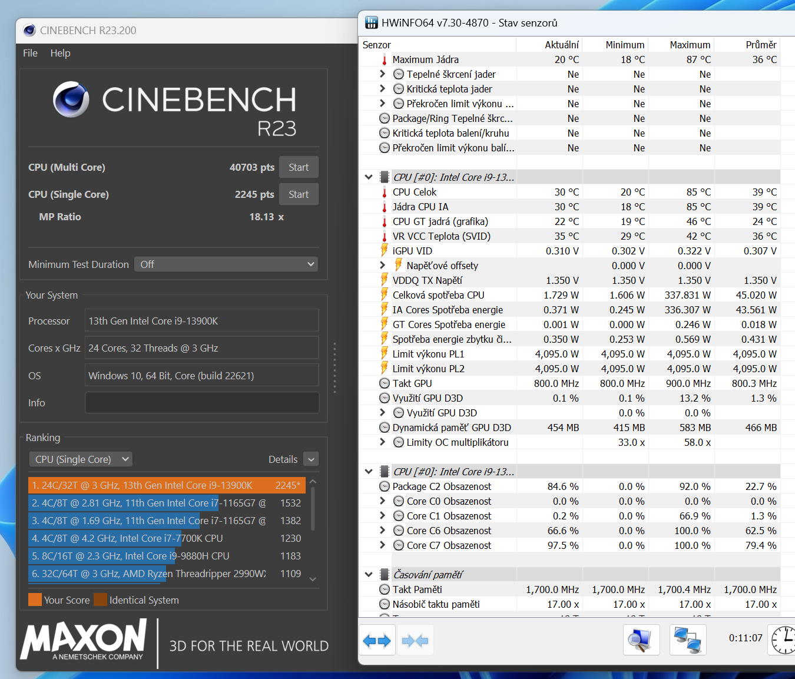Click the thermometer icon of VR VCC Teplota
Viewport: 795px width, 679px height.
coord(385,236)
